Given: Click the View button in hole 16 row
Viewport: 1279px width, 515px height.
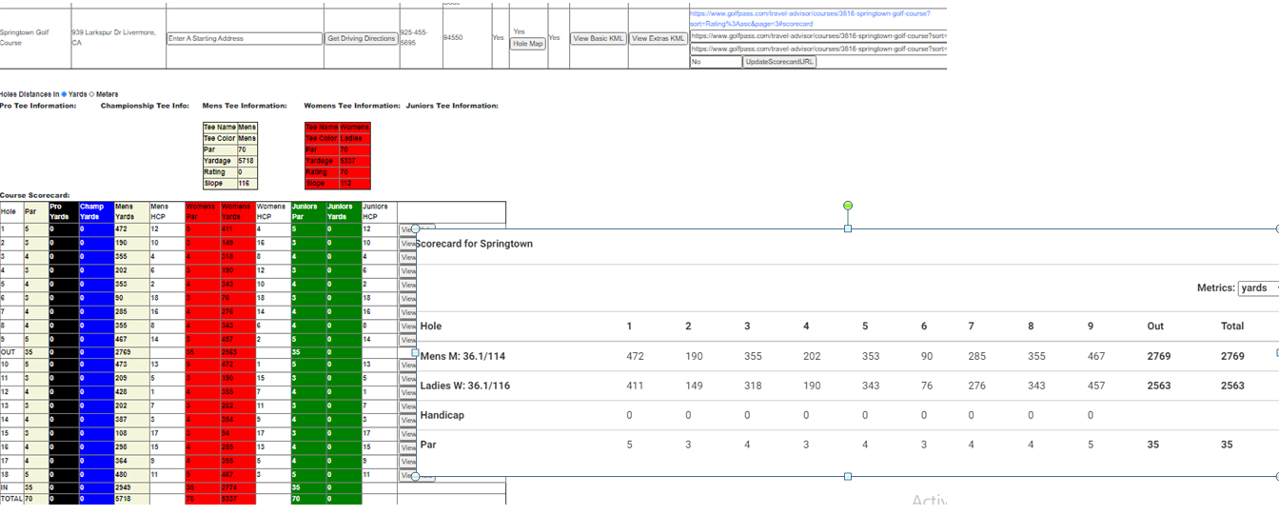Looking at the screenshot, I should tap(407, 447).
